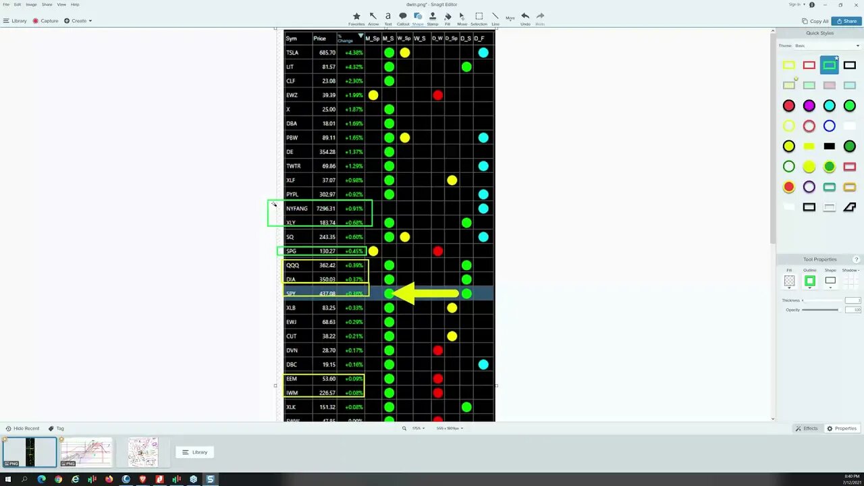864x486 pixels.
Task: Toggle Hide Recent tray
Action: click(22, 429)
